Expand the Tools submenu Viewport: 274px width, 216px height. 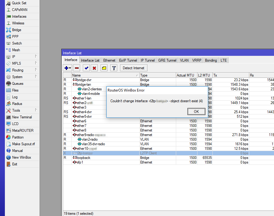pyautogui.click(x=16, y=110)
